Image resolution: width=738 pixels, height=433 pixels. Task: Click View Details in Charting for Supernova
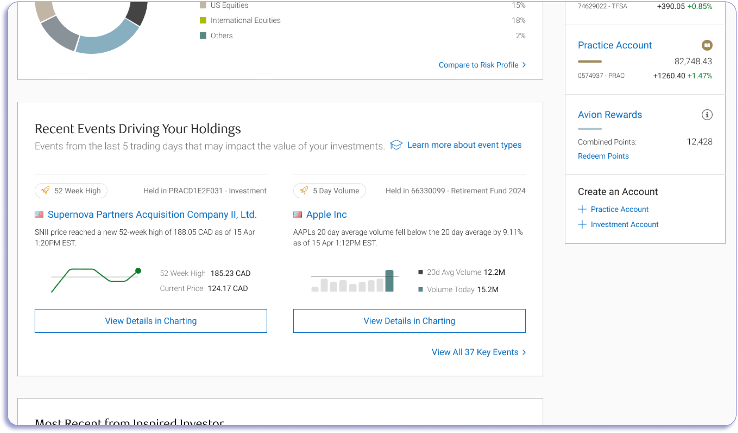pos(151,321)
